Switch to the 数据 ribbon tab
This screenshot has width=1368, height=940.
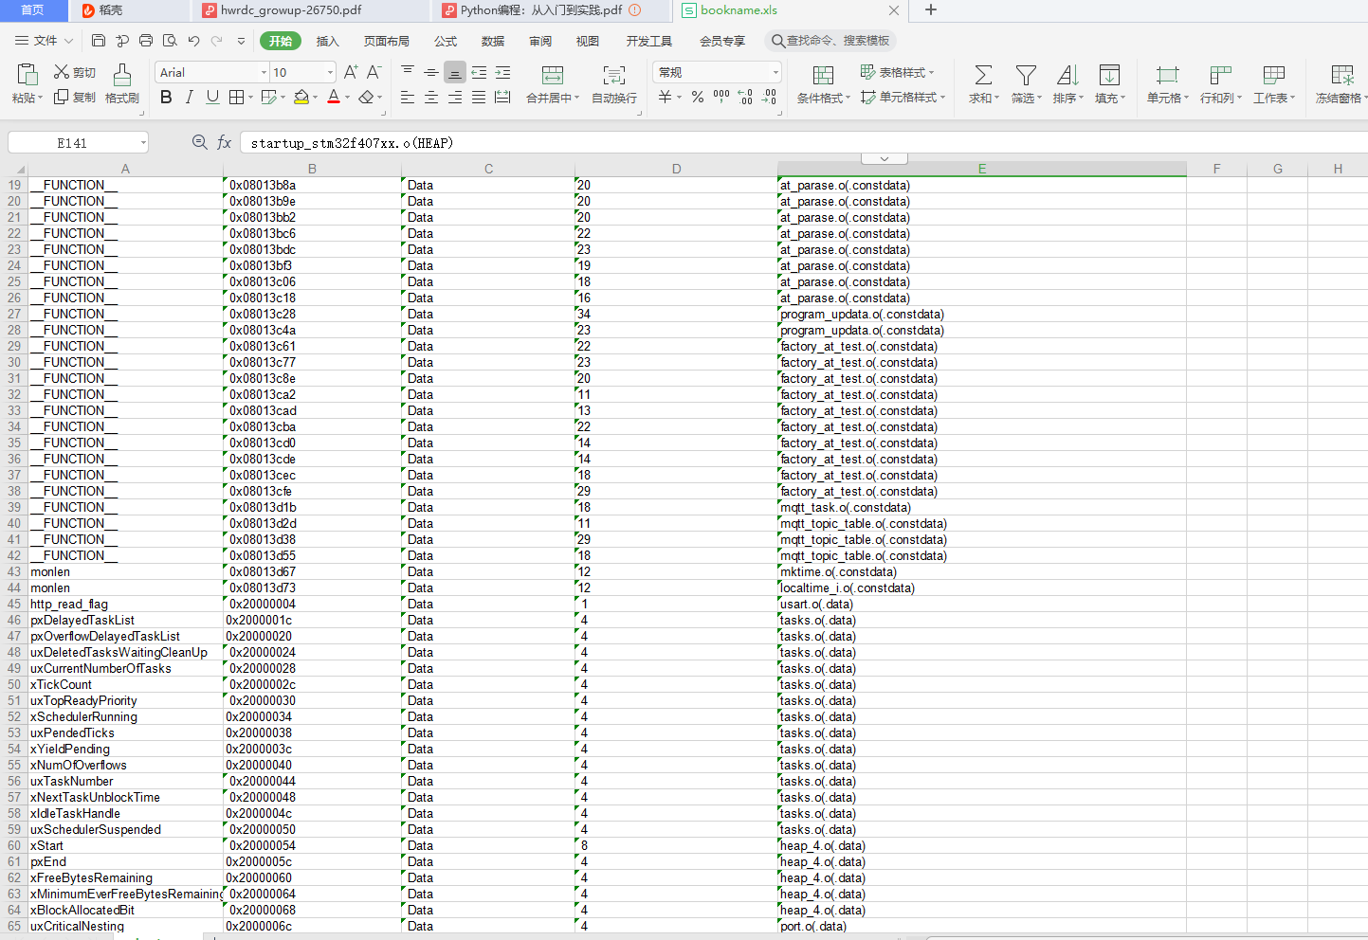point(493,41)
